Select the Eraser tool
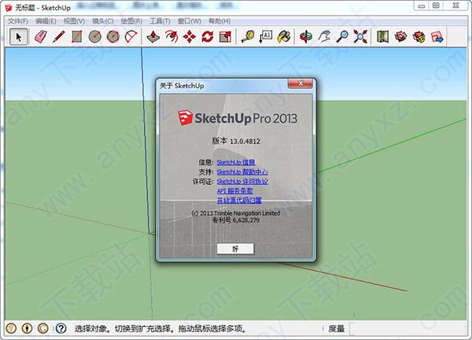This screenshot has height=340, width=472. (41, 37)
